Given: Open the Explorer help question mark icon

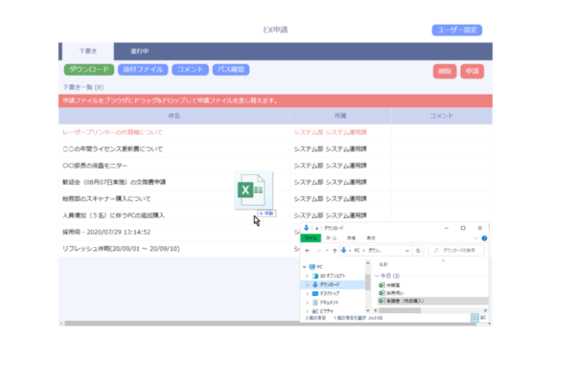Looking at the screenshot, I should point(486,237).
